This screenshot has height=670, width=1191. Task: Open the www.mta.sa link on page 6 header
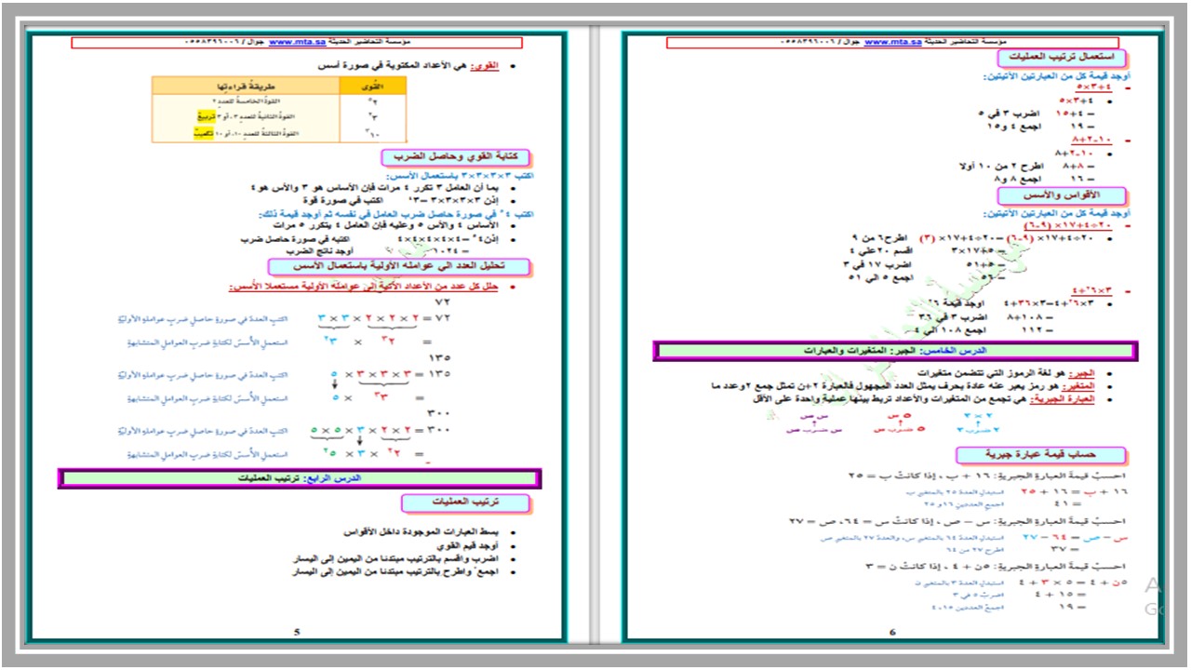click(893, 42)
